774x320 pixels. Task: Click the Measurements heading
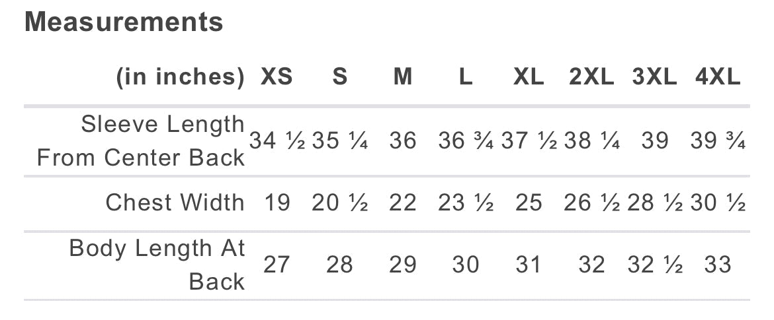click(x=124, y=22)
